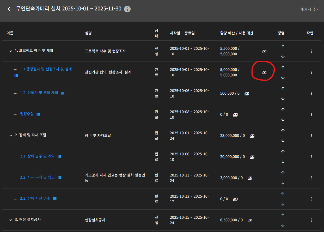The image size is (324, 232).
Task: Click list icon next to 일정수립
Action: (38, 114)
